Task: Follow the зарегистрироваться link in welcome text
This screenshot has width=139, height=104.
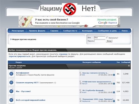Action: (x=19, y=56)
